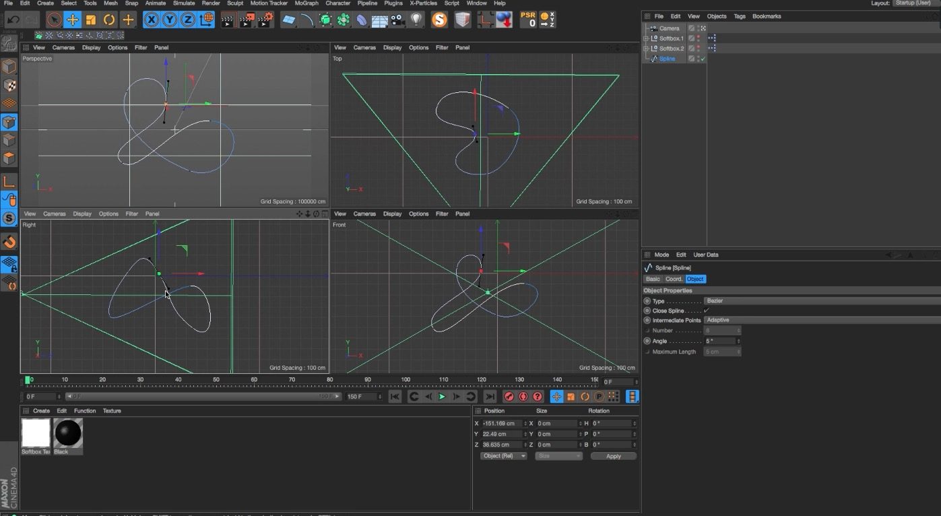Viewport: 941px width, 516px height.
Task: Click the orange S plugin icon
Action: [x=439, y=20]
